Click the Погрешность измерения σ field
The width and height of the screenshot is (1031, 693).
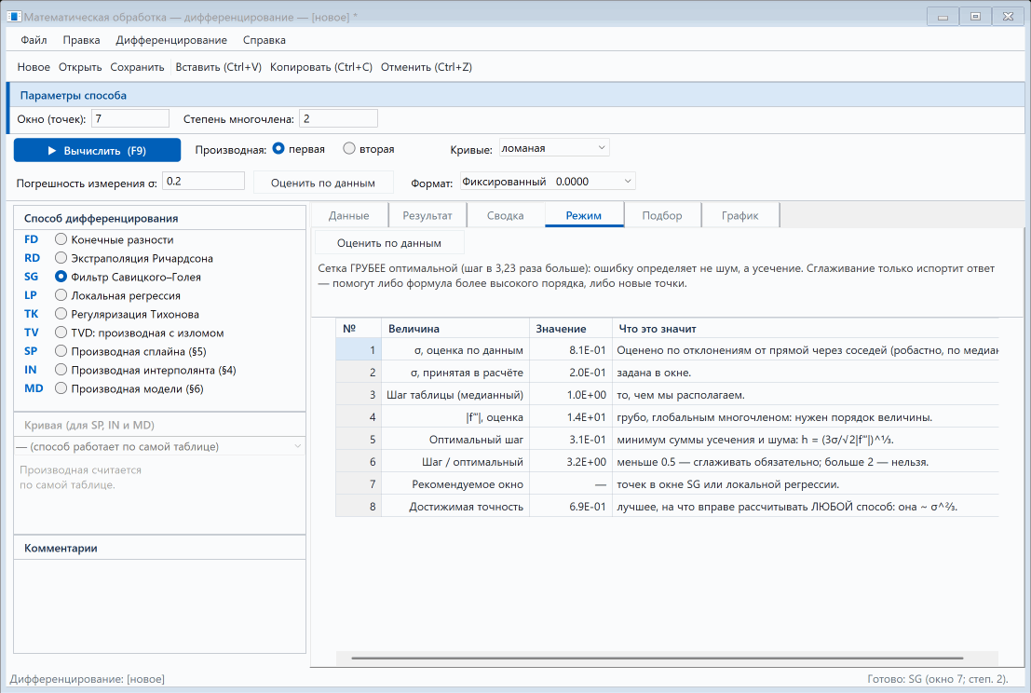203,181
